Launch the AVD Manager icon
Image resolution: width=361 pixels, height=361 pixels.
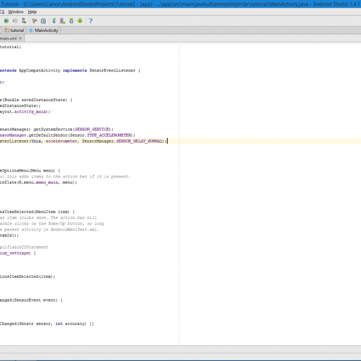[x=62, y=21]
